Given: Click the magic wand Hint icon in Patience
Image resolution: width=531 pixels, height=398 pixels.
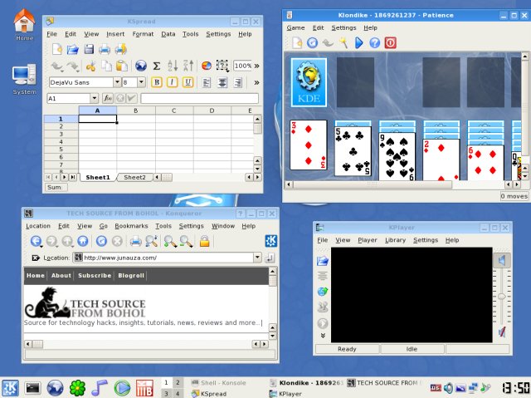Looking at the screenshot, I should coord(343,42).
